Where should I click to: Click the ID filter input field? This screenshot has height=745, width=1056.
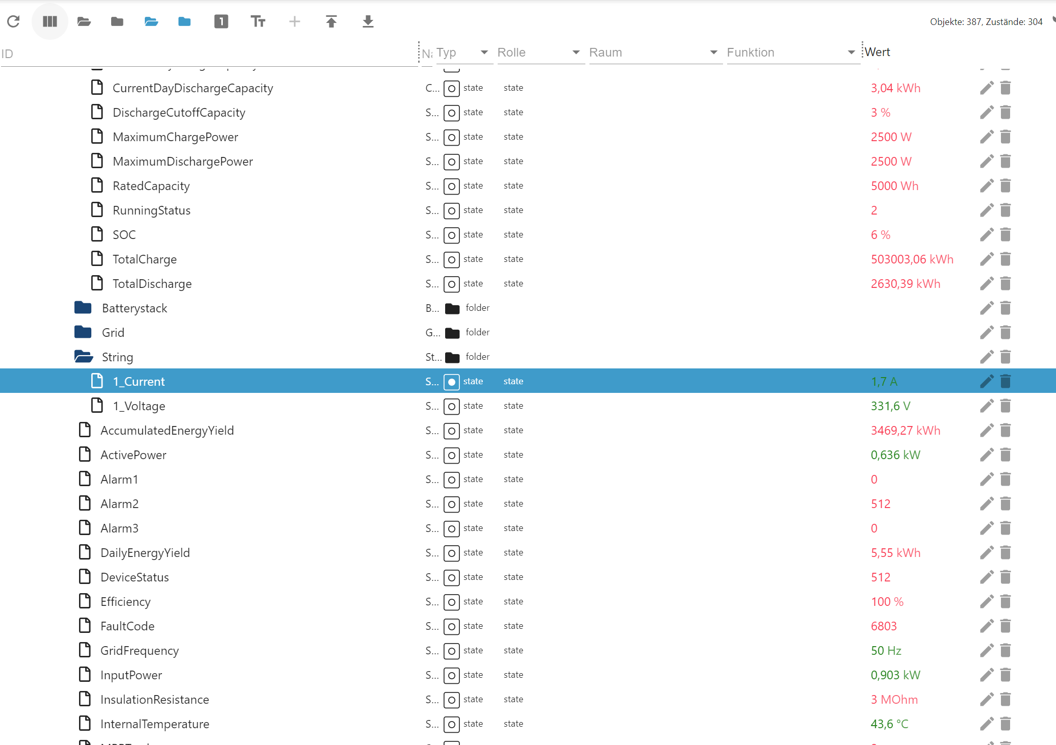(x=204, y=54)
